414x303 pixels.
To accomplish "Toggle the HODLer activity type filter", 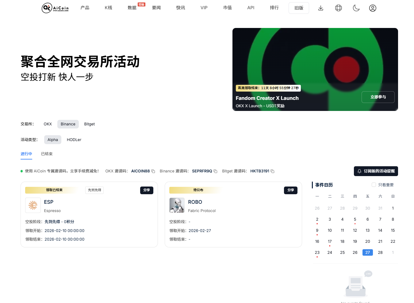I will 74,140.
